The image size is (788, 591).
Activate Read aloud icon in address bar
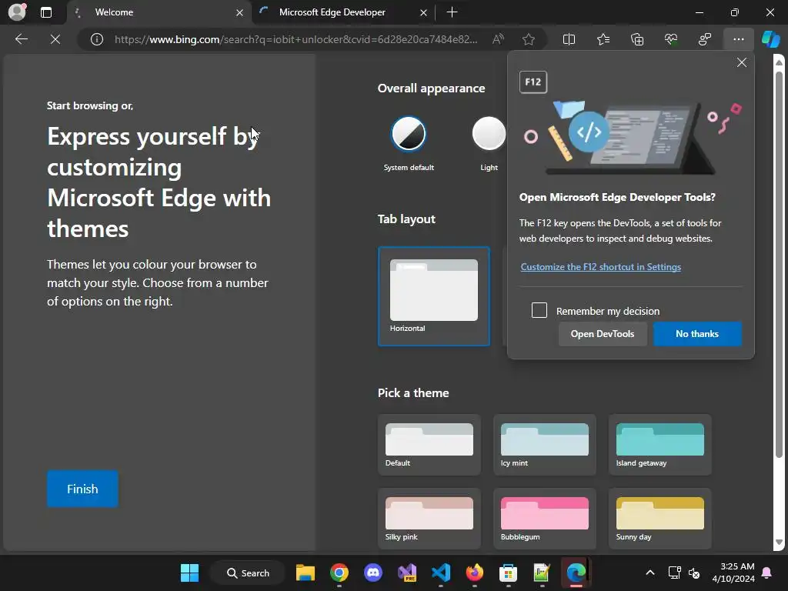[498, 39]
